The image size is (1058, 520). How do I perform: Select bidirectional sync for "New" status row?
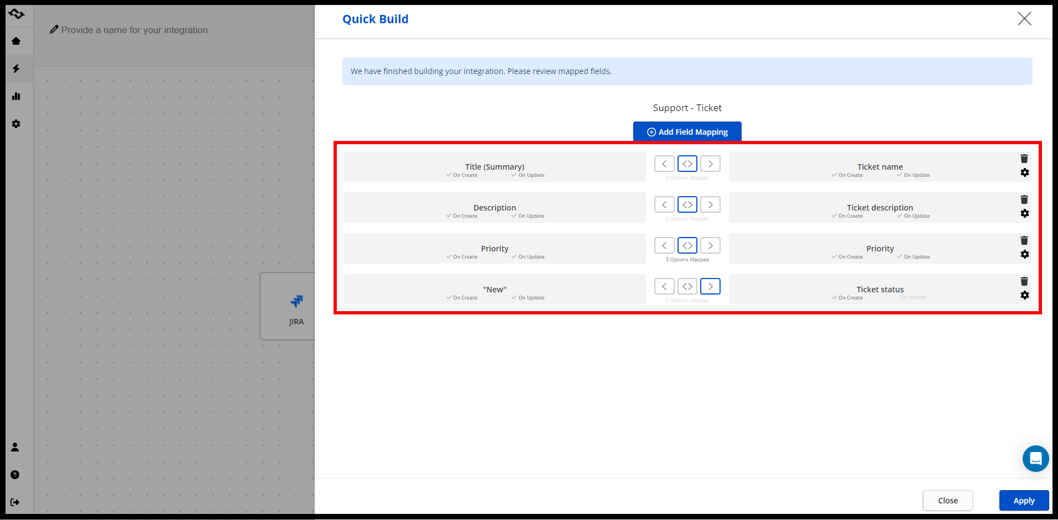click(x=687, y=286)
